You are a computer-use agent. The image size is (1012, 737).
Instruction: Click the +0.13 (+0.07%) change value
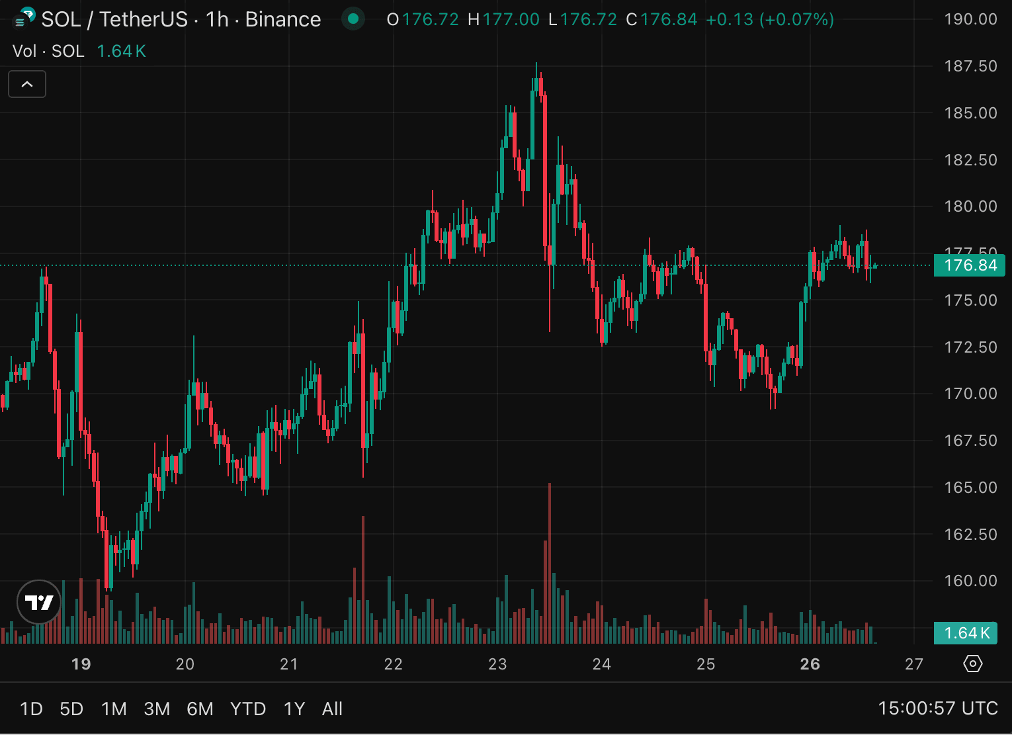coord(770,19)
